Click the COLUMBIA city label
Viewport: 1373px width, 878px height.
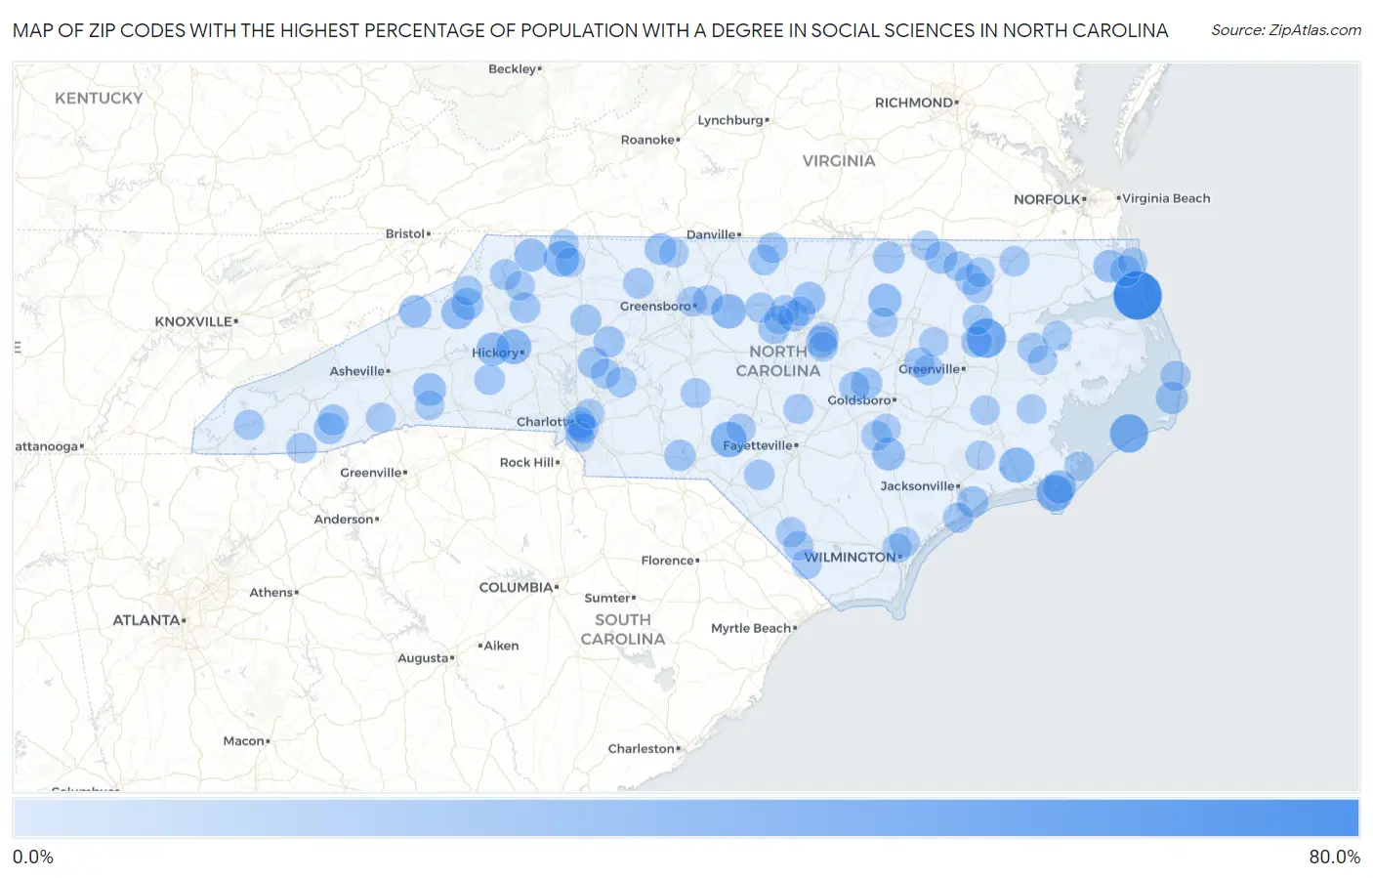[516, 587]
